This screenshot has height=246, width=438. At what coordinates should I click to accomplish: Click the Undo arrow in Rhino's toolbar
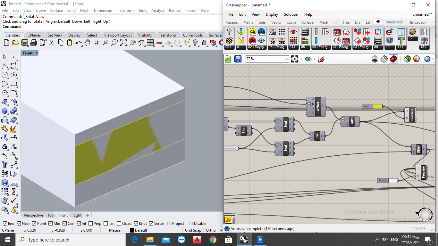click(78, 43)
